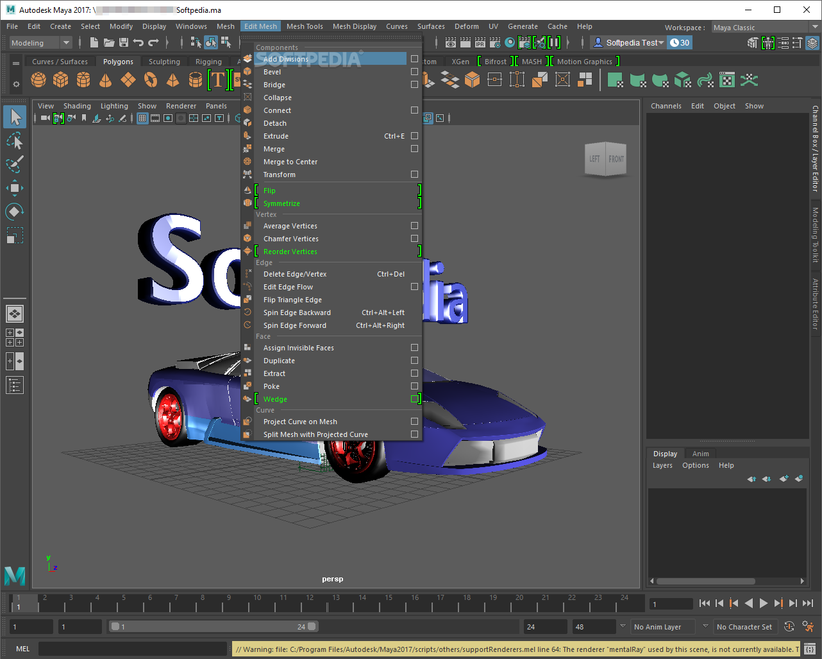Activate the Move tool in the toolbox
This screenshot has width=822, height=659.
point(15,187)
